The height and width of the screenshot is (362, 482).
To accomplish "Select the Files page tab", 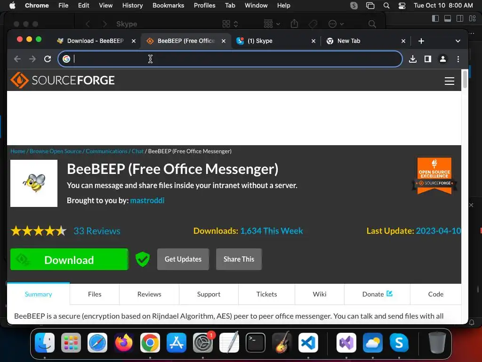I will click(95, 294).
